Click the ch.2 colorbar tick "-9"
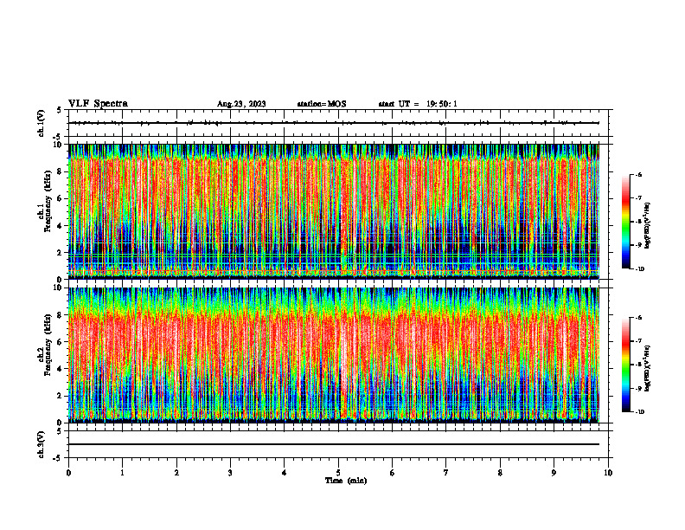The width and height of the screenshot is (685, 530). coord(638,388)
